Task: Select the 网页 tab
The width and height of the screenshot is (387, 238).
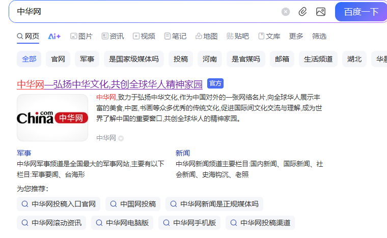Action: pyautogui.click(x=28, y=36)
